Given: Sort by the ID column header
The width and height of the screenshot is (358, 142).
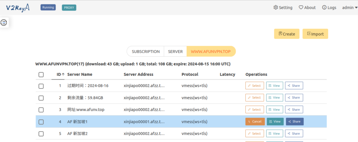Looking at the screenshot, I should 60,74.
